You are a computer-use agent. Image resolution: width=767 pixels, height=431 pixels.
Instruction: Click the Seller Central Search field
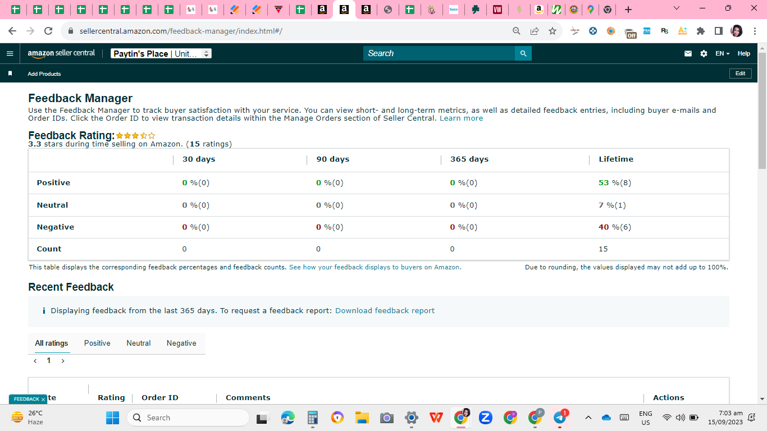[439, 53]
